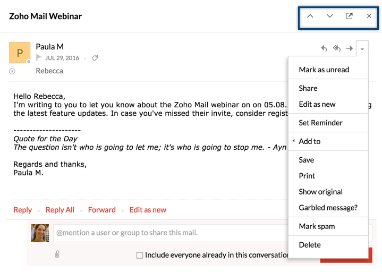
Task: Click the Edit as new link
Action: click(148, 210)
